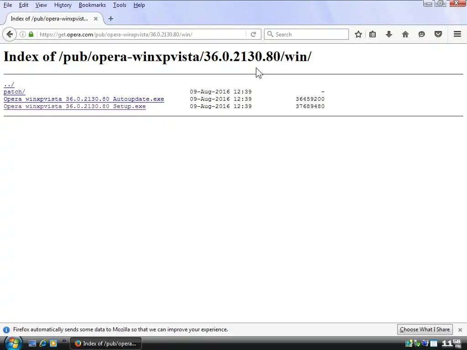Viewport: 467px width, 350px height.
Task: Open a new tab with plus
Action: (x=111, y=19)
